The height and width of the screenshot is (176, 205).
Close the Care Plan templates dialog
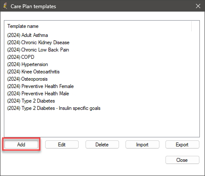pyautogui.click(x=182, y=160)
